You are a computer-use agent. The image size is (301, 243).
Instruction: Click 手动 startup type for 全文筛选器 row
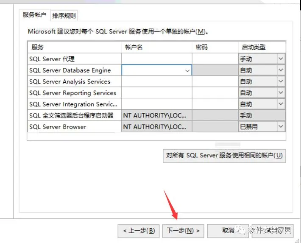tap(262, 115)
